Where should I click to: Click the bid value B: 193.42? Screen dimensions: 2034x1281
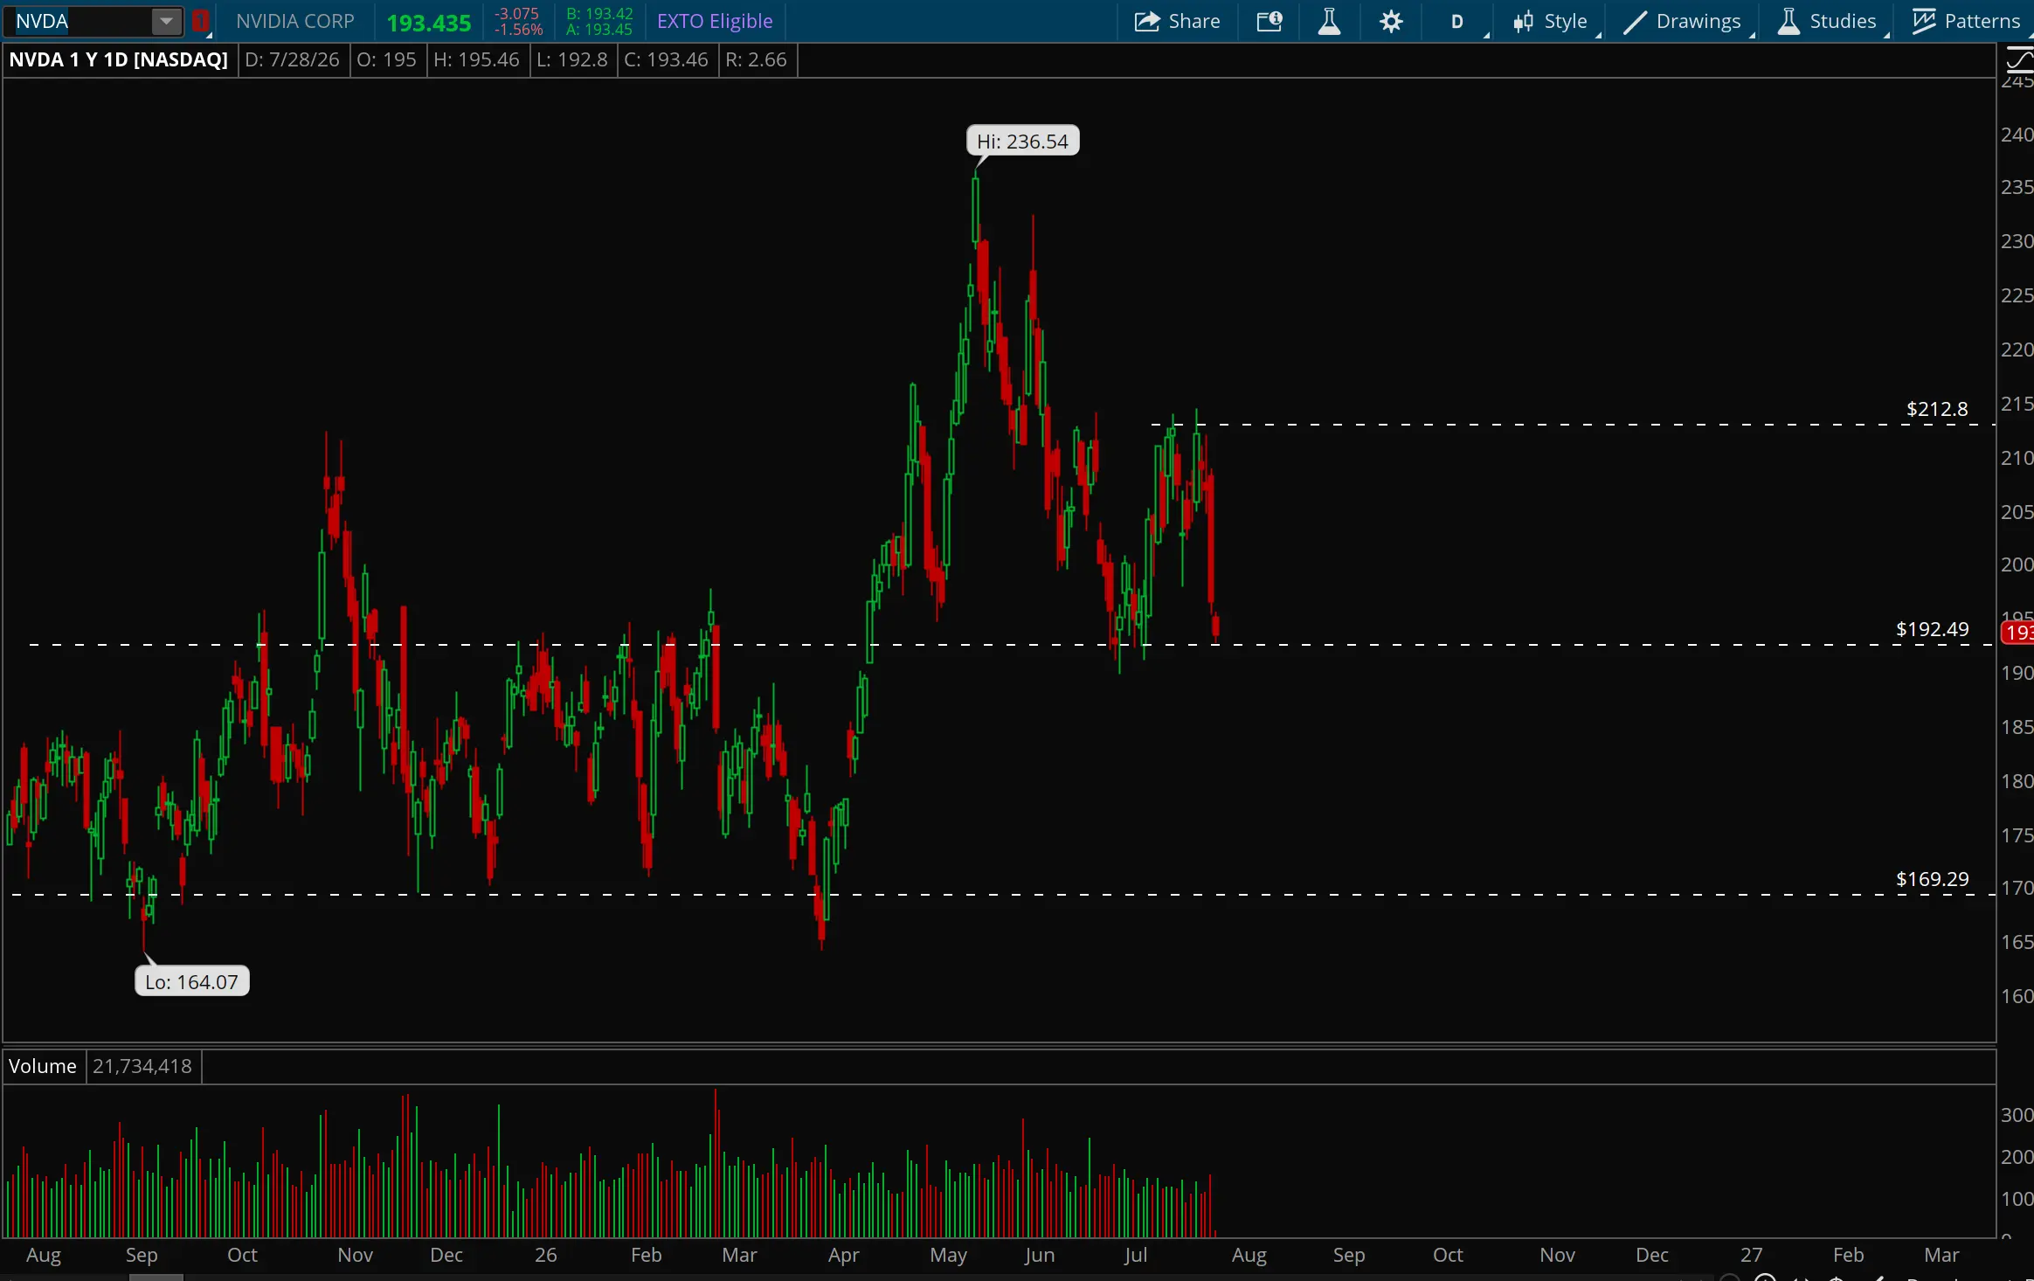[599, 14]
